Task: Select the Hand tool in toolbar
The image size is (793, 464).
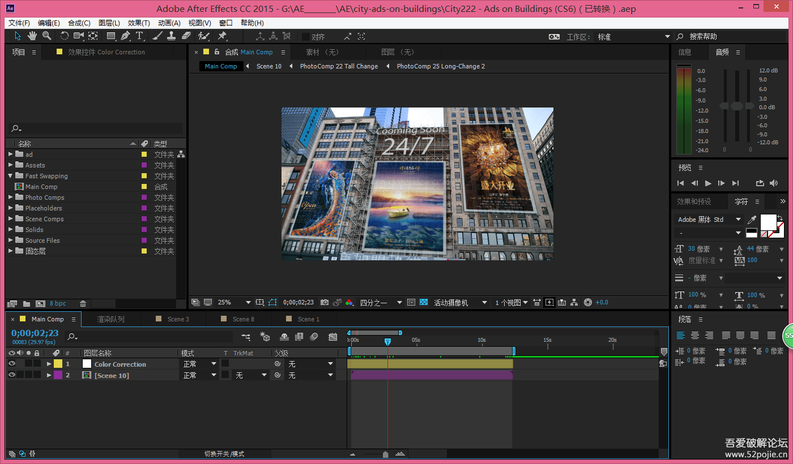Action: coord(32,36)
